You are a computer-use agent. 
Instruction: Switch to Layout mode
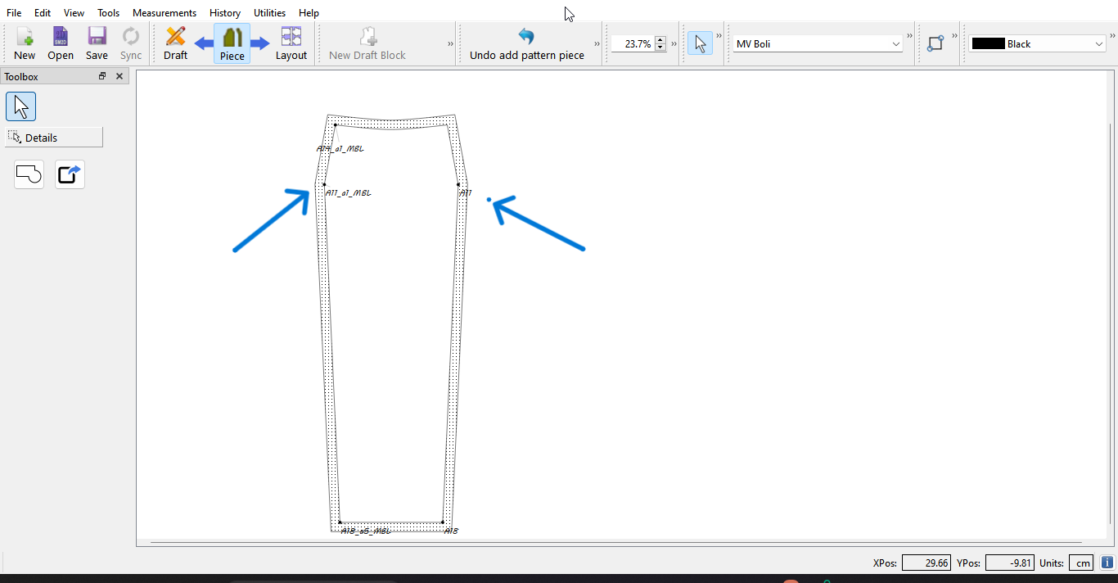(291, 43)
